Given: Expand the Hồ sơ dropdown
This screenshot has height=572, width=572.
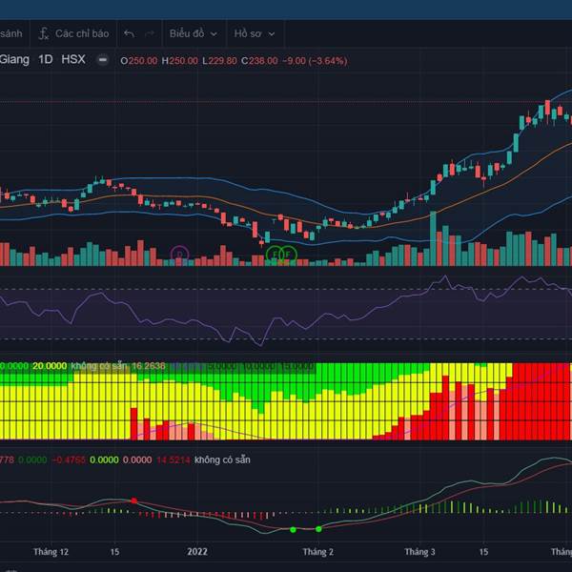Looking at the screenshot, I should pyautogui.click(x=255, y=33).
